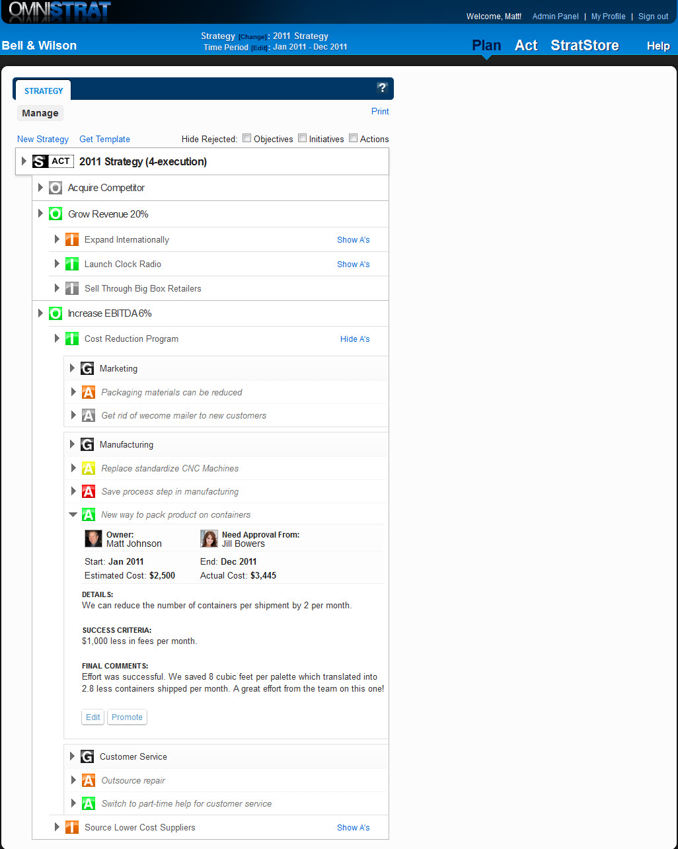Click the green icon for Cost Reduction Program
678x849 pixels.
[72, 339]
